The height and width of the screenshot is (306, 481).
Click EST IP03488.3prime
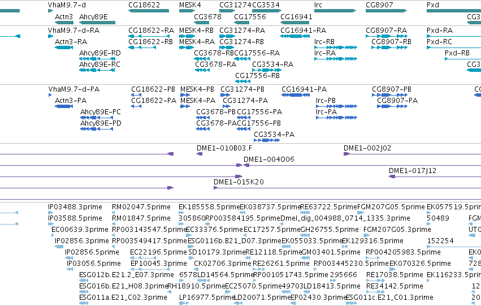tap(51, 213)
